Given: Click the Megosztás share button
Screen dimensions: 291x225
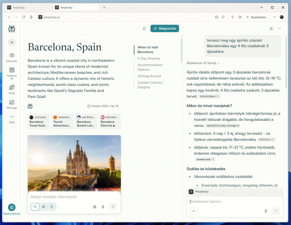Looking at the screenshot, I should [165, 28].
